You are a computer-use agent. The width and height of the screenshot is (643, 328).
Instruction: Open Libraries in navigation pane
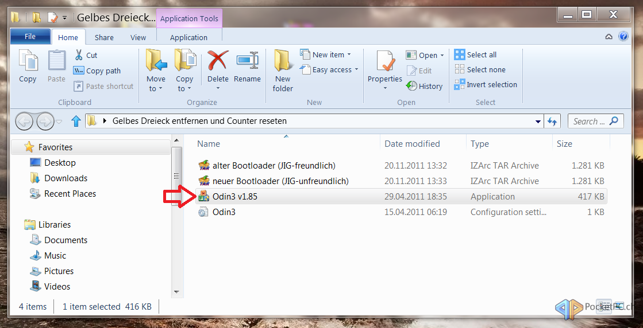click(55, 225)
